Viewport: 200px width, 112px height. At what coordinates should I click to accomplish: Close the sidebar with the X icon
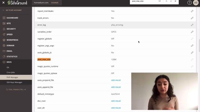3,2
